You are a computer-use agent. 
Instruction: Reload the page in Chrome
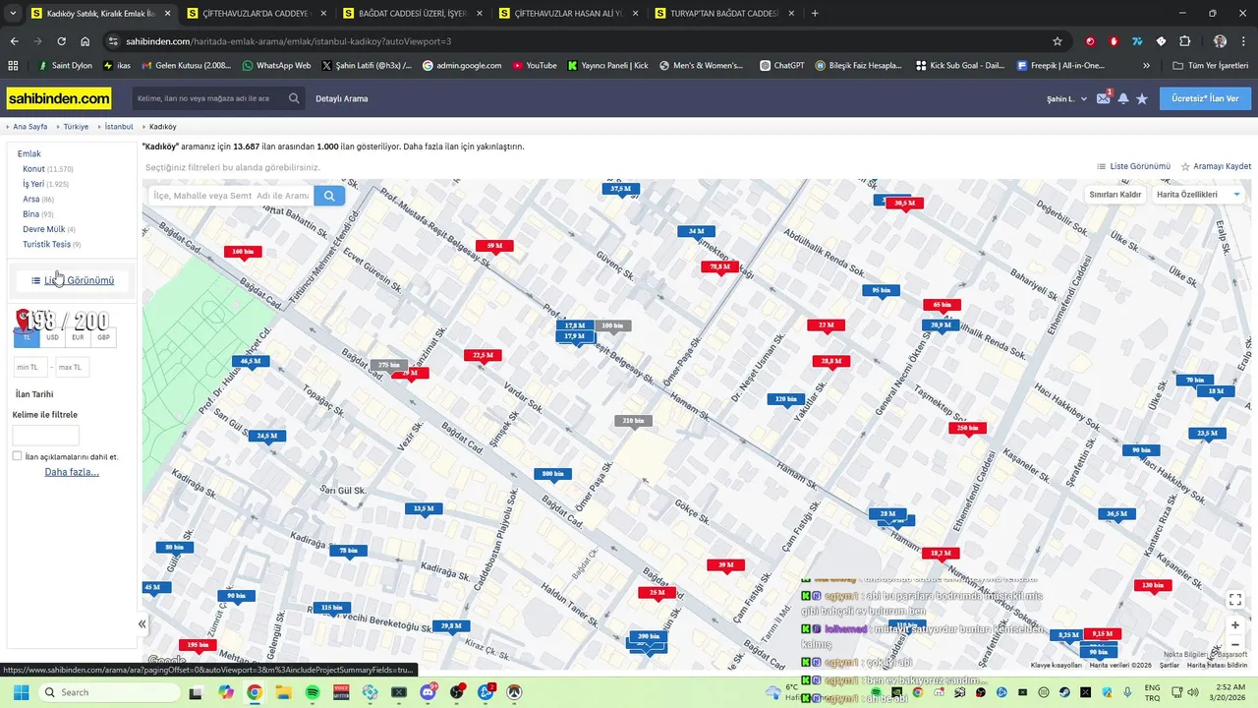[x=61, y=41]
